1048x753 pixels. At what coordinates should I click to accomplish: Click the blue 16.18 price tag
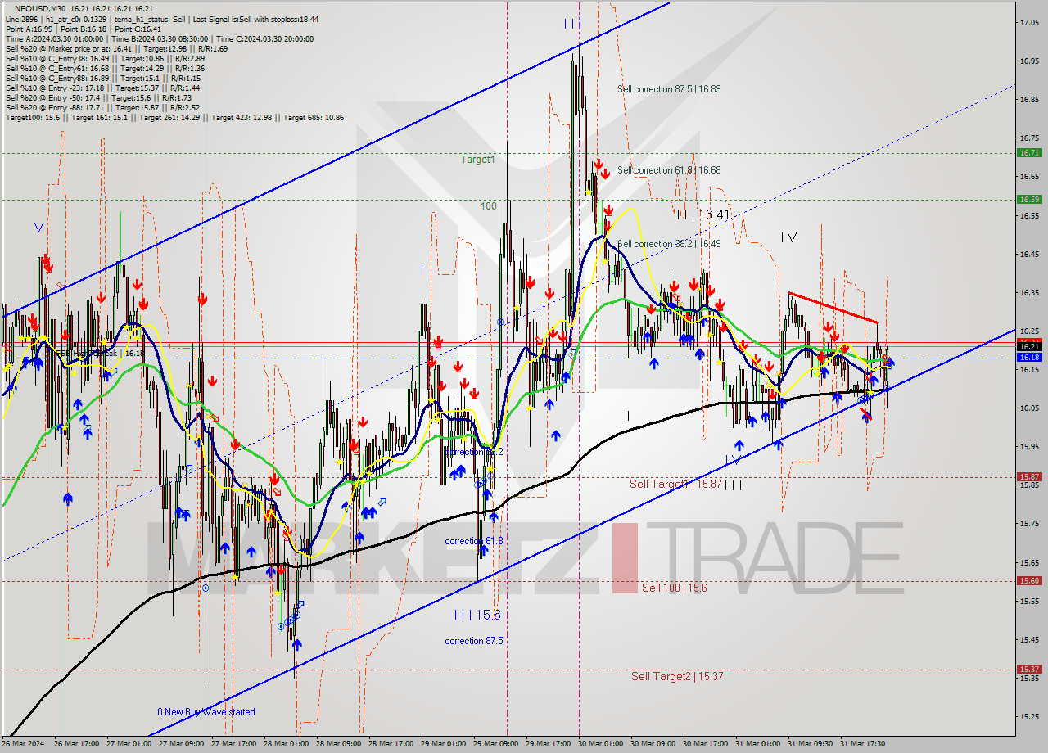pos(1029,358)
